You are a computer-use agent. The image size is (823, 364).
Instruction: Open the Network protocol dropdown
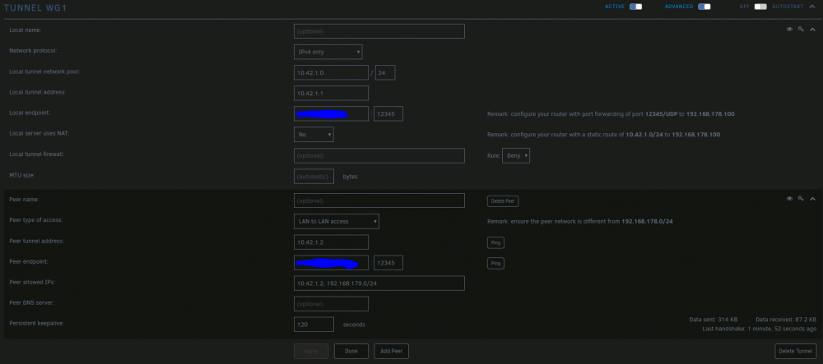[x=328, y=52]
